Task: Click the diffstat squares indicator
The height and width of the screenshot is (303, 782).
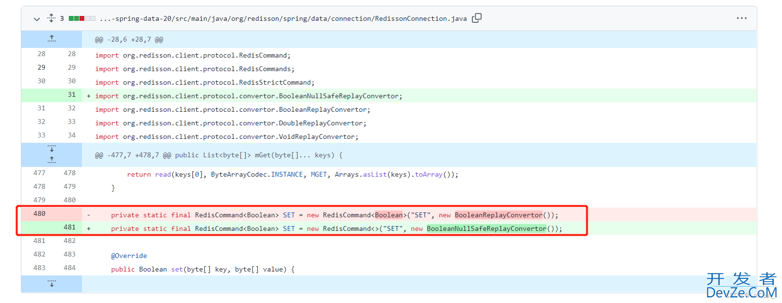Action: 82,18
